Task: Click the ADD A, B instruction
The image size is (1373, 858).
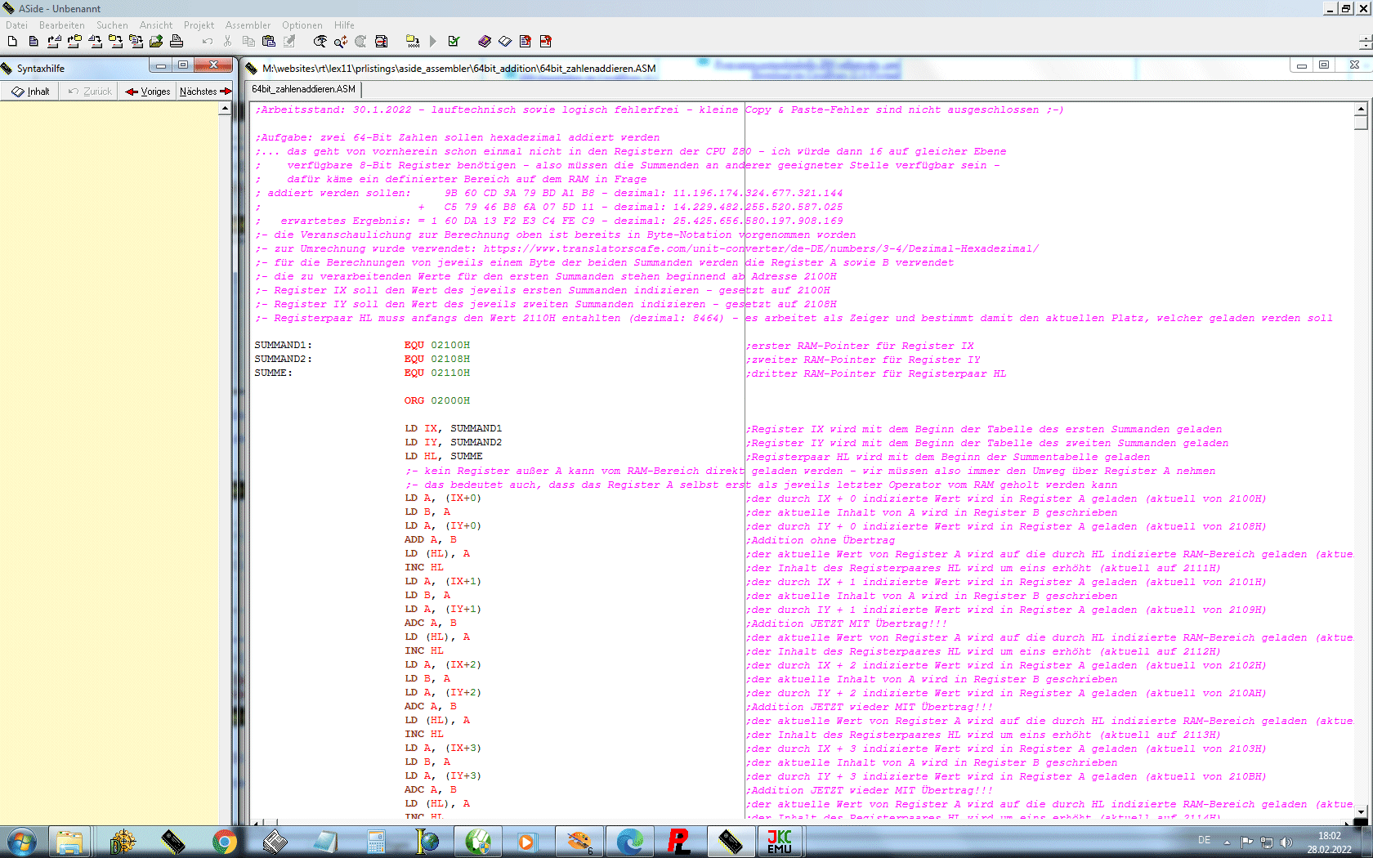Action: [x=430, y=539]
